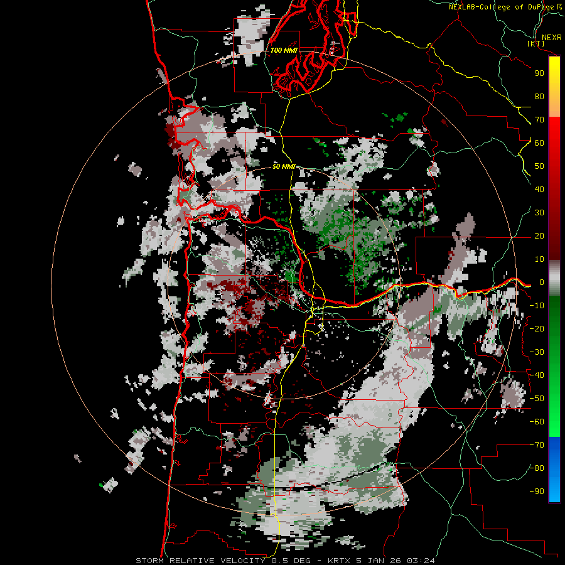This screenshot has width=565, height=565.
Task: Click the NEXR label above the color scale
Action: click(552, 37)
